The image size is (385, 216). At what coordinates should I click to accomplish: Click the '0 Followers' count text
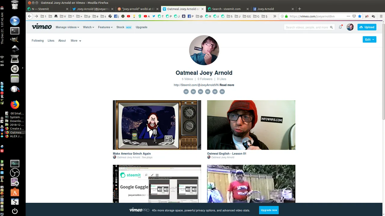(x=205, y=79)
